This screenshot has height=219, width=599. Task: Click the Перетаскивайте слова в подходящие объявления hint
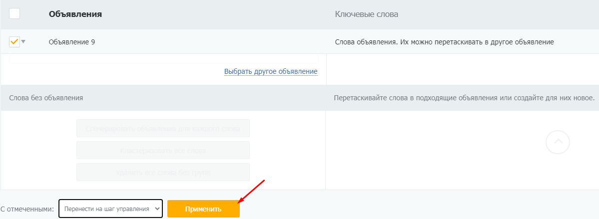pyautogui.click(x=464, y=98)
